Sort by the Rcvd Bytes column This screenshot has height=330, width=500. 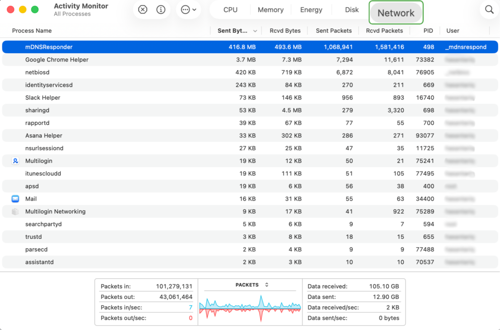click(285, 31)
